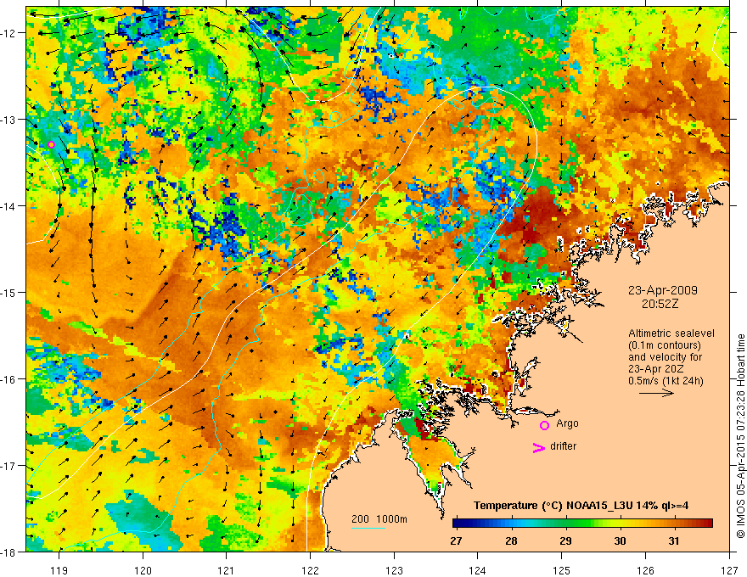Viewport: 747px width, 577px height.
Task: Click longitude axis label 123
Action: pos(394,571)
